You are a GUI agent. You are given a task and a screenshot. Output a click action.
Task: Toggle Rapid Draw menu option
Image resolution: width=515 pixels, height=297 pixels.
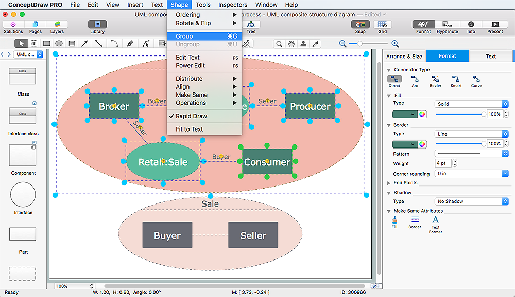click(192, 116)
